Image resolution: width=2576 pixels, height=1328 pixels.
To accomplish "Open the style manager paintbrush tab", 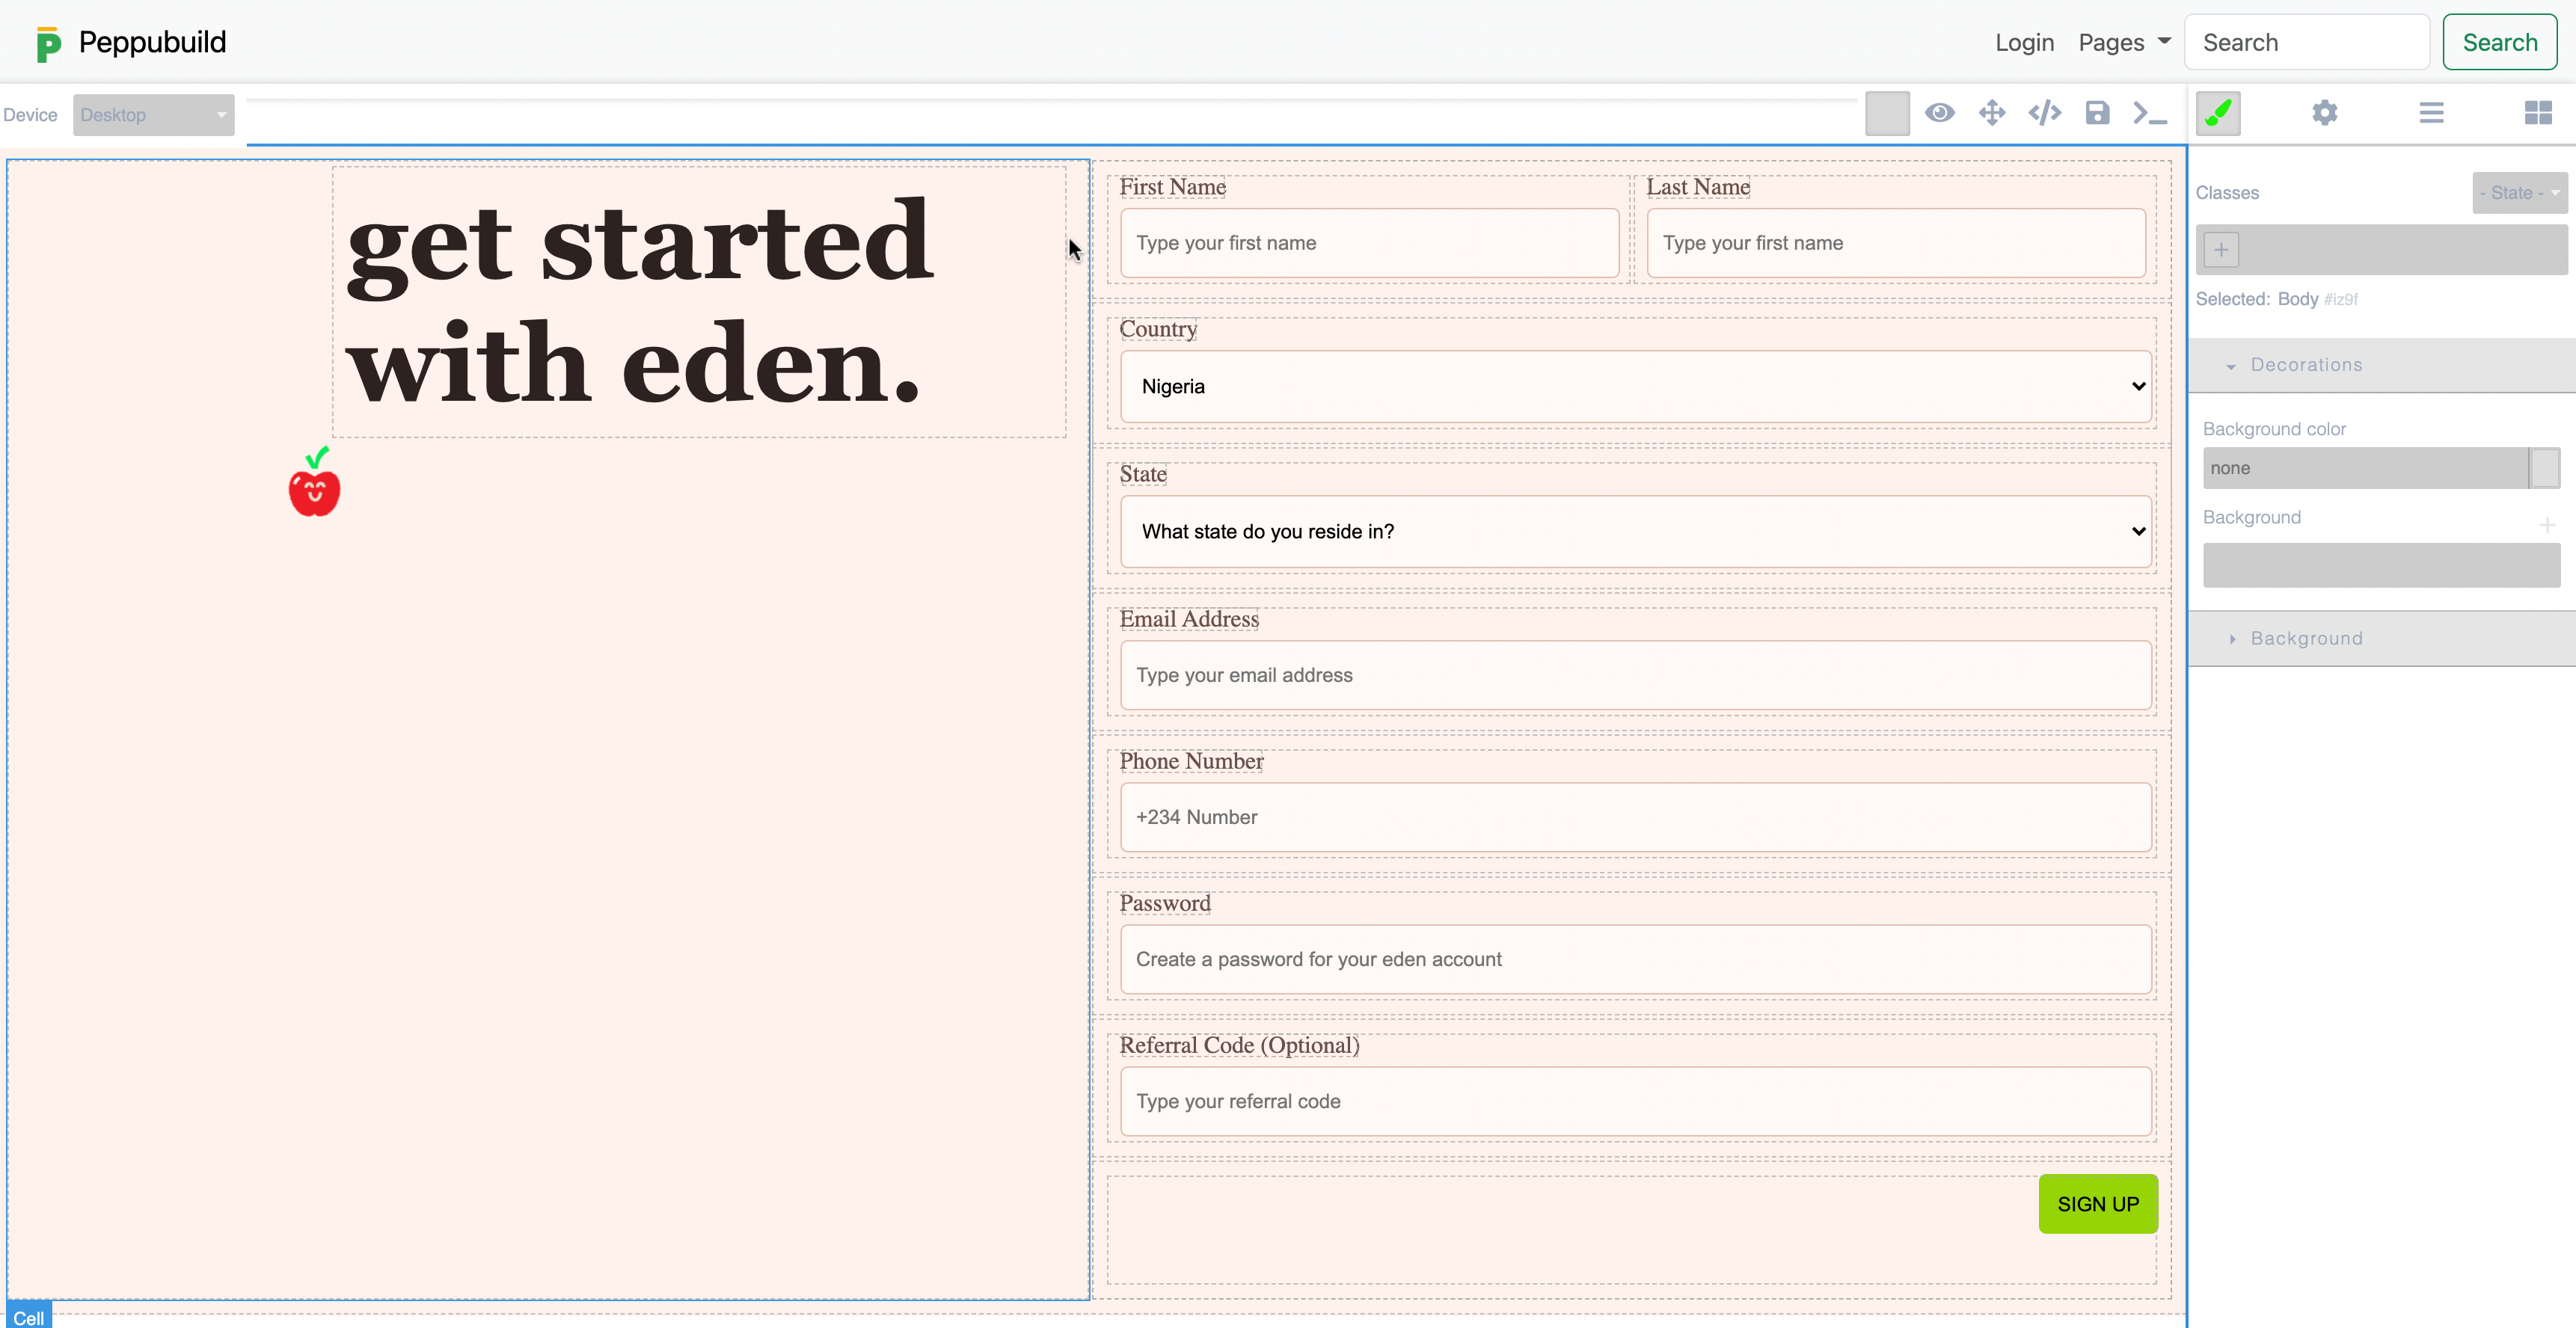I will click(2218, 113).
